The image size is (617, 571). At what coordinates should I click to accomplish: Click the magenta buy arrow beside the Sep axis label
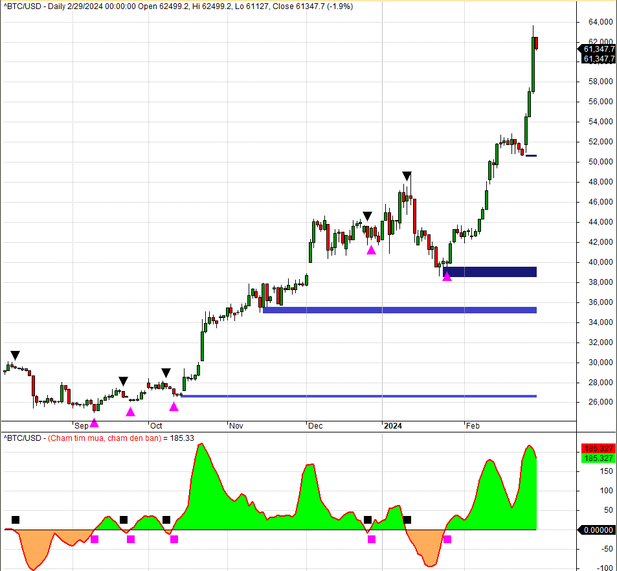pos(94,423)
